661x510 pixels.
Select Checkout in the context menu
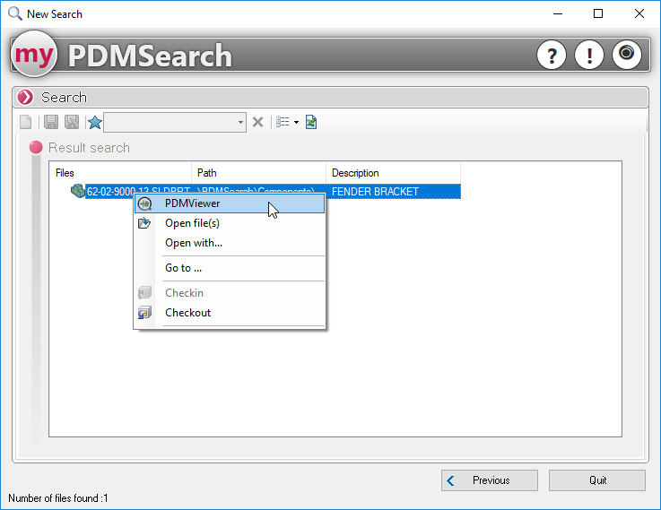coord(187,313)
